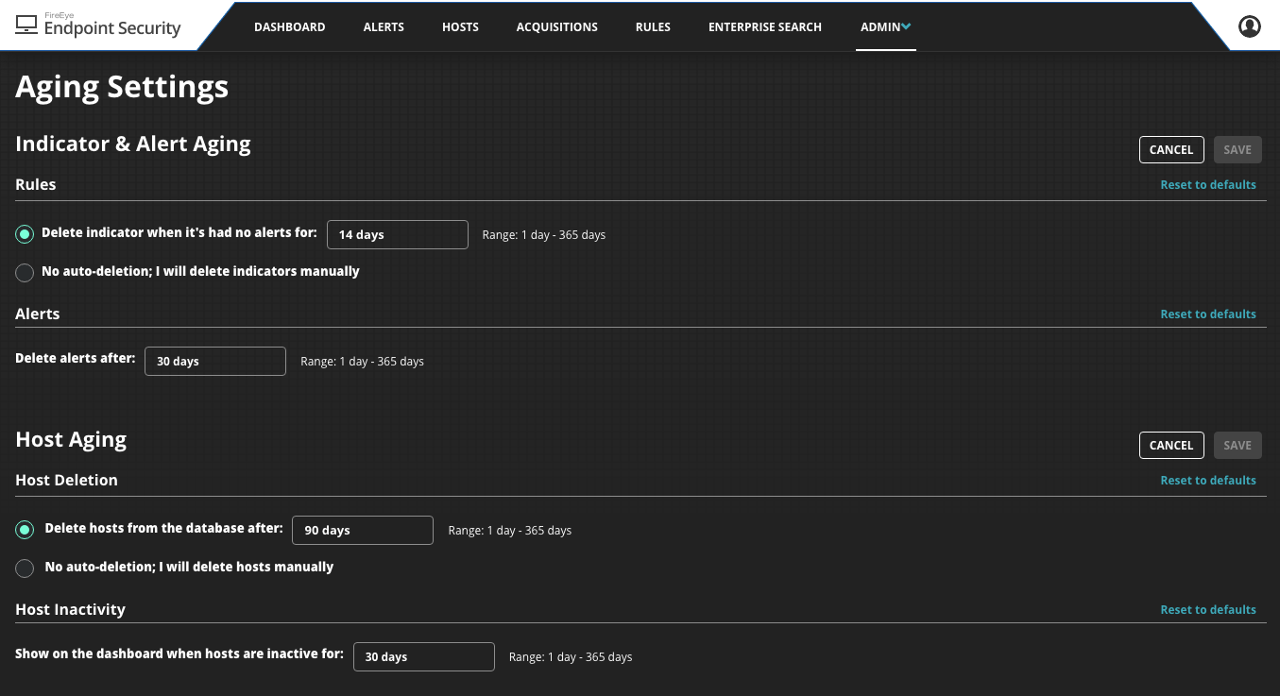Click the Delete alerts after 30 days field
This screenshot has width=1280, height=696.
click(215, 361)
